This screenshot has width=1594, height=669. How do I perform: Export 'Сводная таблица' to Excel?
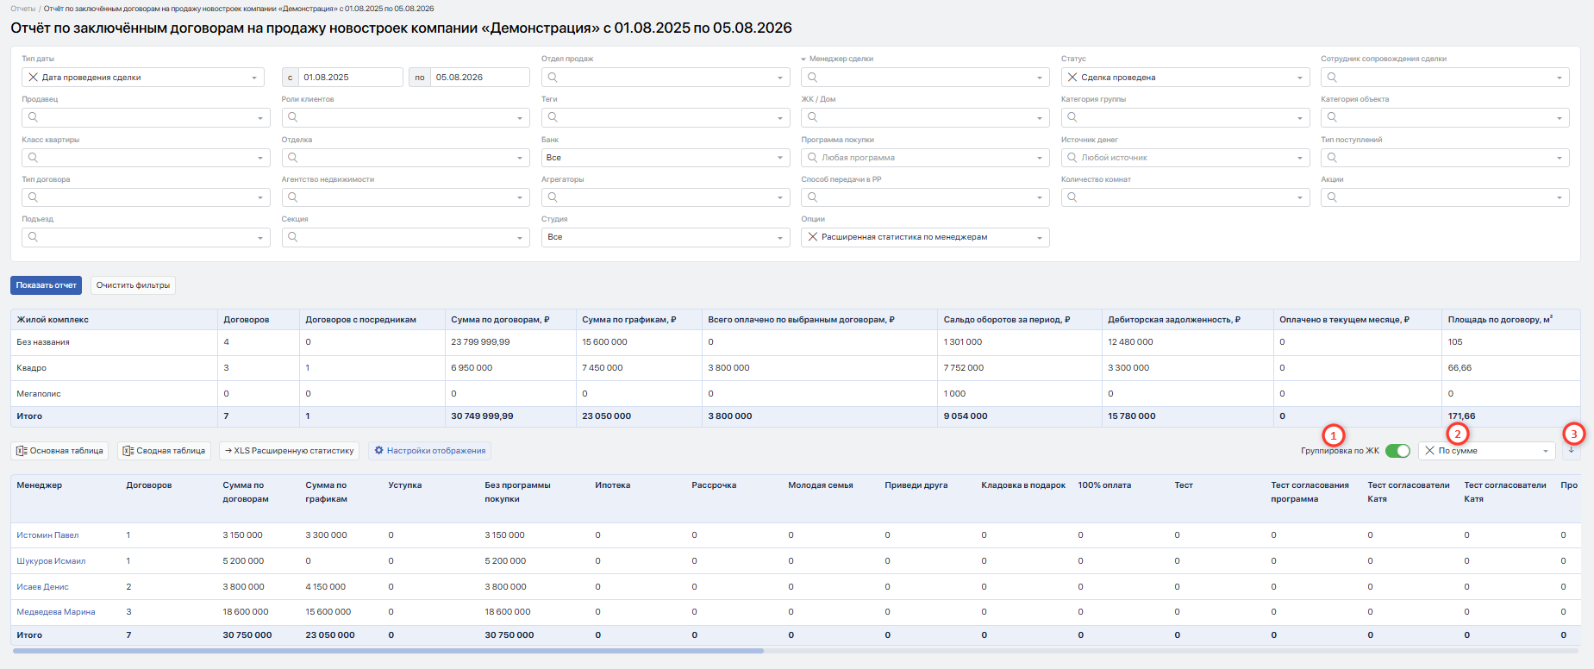click(x=164, y=451)
